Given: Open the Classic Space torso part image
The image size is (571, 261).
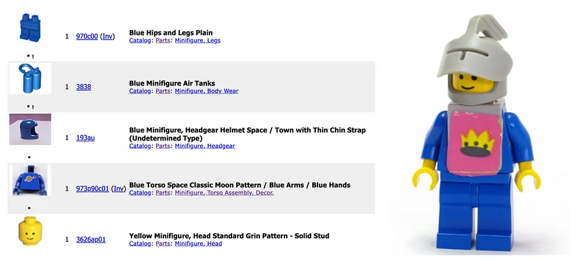Looking at the screenshot, I should click(x=30, y=180).
